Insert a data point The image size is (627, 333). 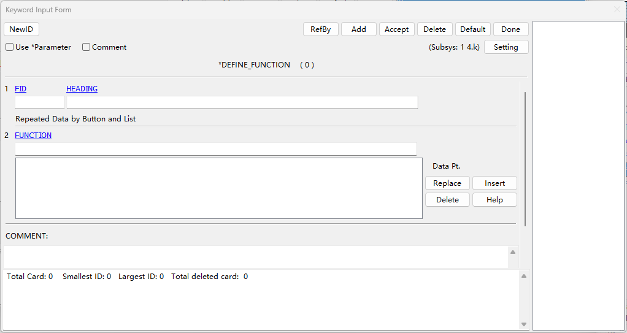click(494, 183)
